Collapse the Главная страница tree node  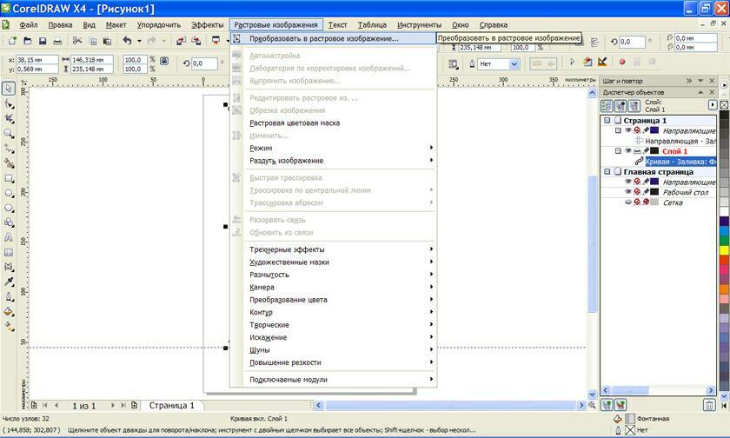pyautogui.click(x=607, y=172)
